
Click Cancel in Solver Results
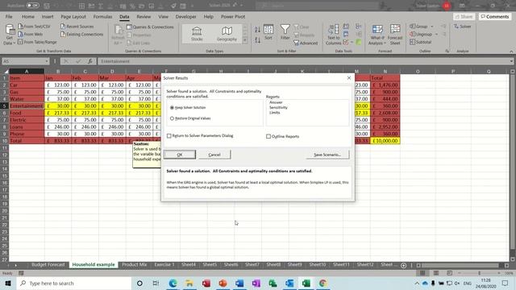pos(214,155)
